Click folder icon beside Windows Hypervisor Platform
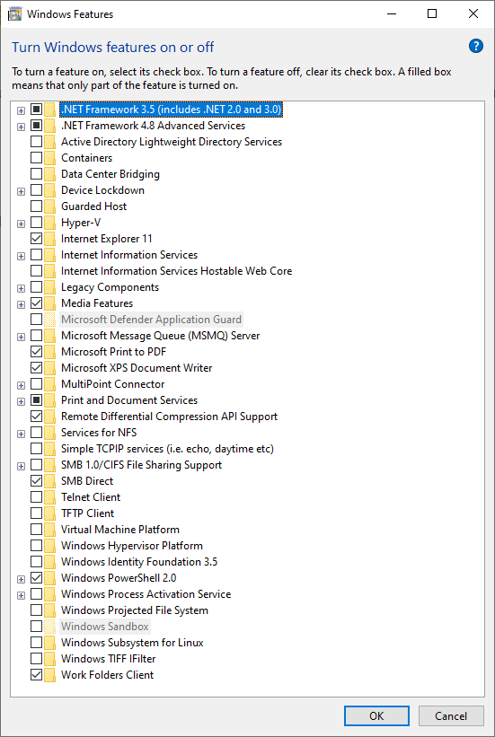 click(50, 546)
